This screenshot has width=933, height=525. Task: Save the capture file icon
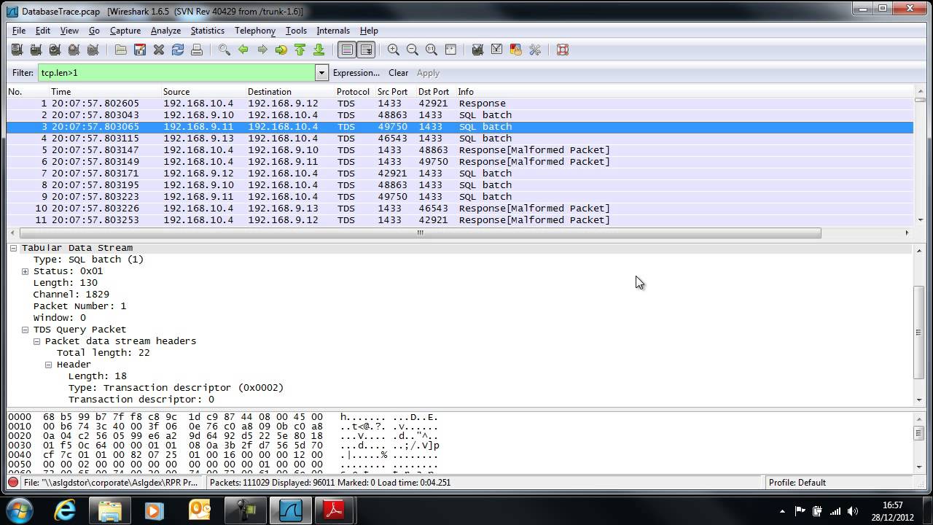[x=140, y=50]
